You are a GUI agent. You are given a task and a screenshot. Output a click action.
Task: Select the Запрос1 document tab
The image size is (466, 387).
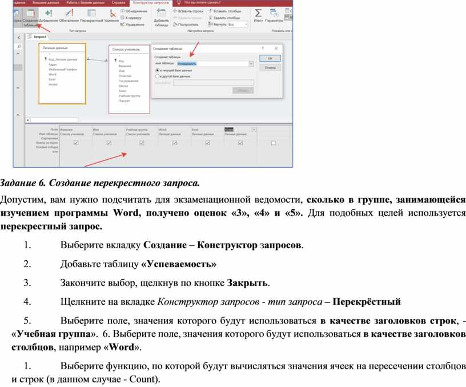[x=38, y=37]
